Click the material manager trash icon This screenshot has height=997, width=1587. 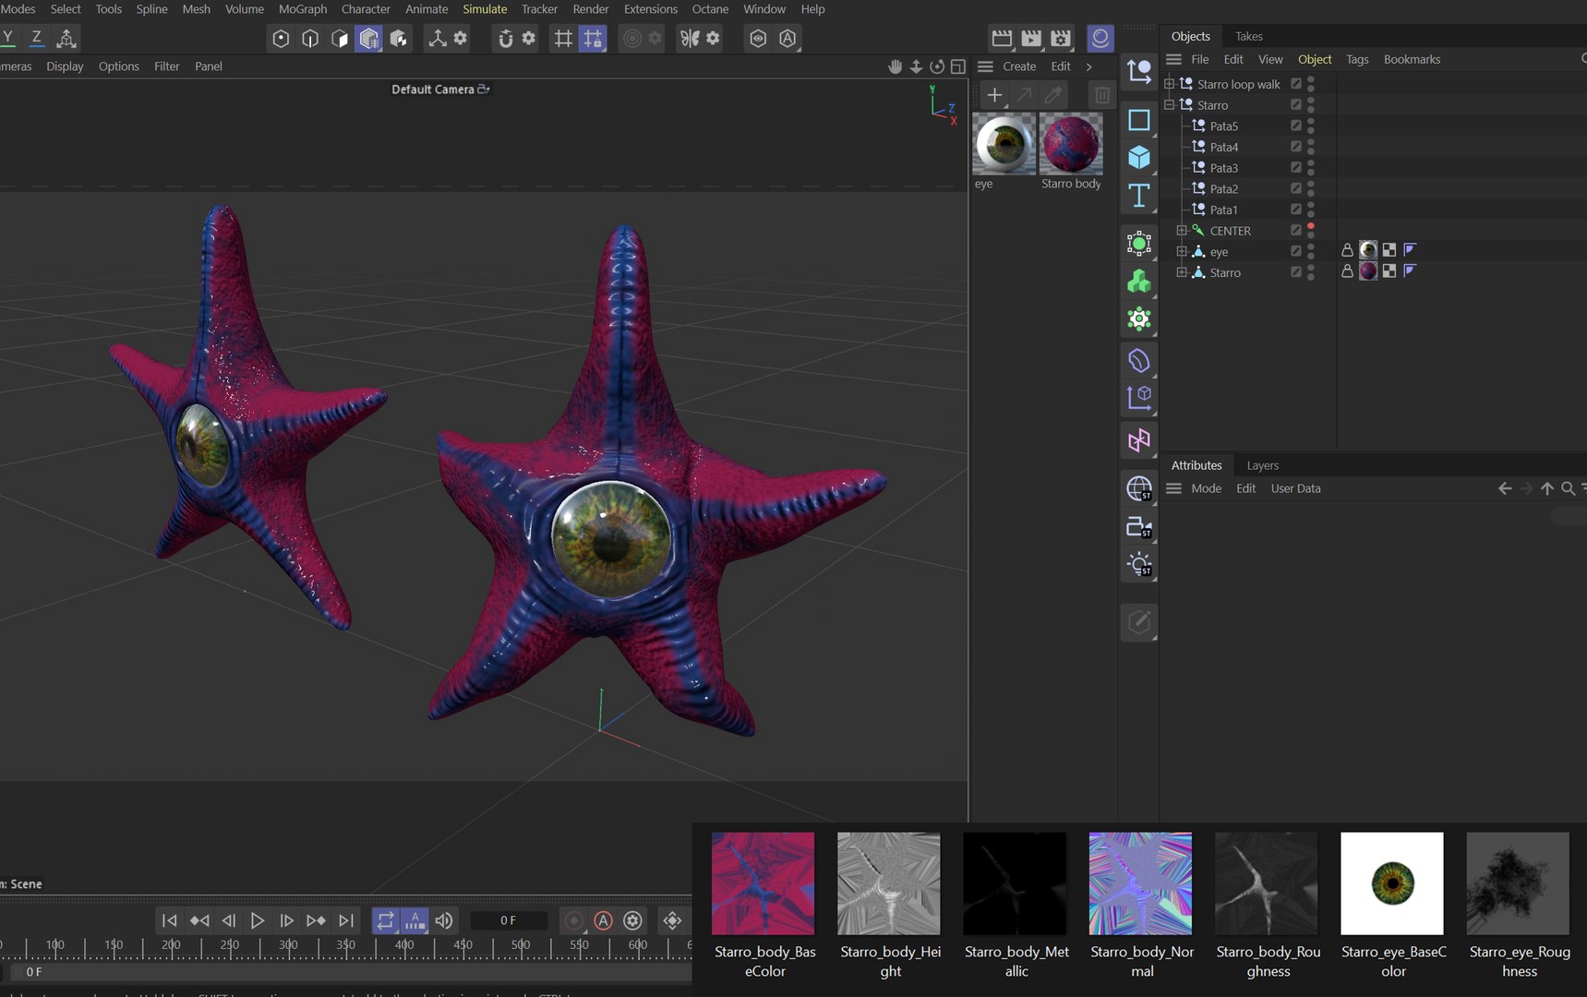1102,94
